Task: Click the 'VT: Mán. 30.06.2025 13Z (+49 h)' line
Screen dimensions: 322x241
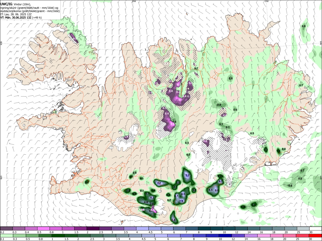Action: point(21,18)
